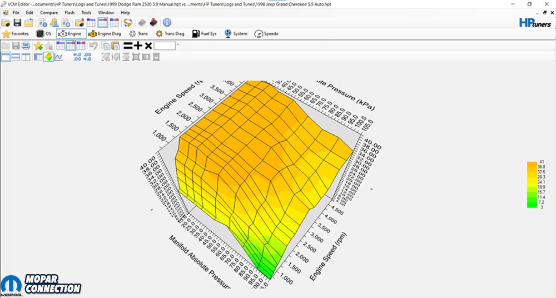Open the Engine Diag section
Image resolution: width=556 pixels, height=298 pixels.
(x=105, y=34)
